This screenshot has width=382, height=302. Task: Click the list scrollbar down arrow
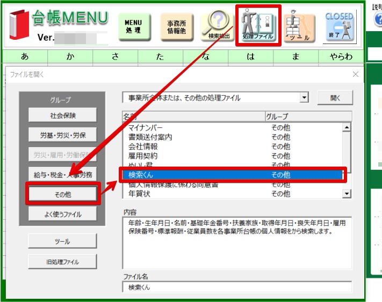click(x=347, y=194)
